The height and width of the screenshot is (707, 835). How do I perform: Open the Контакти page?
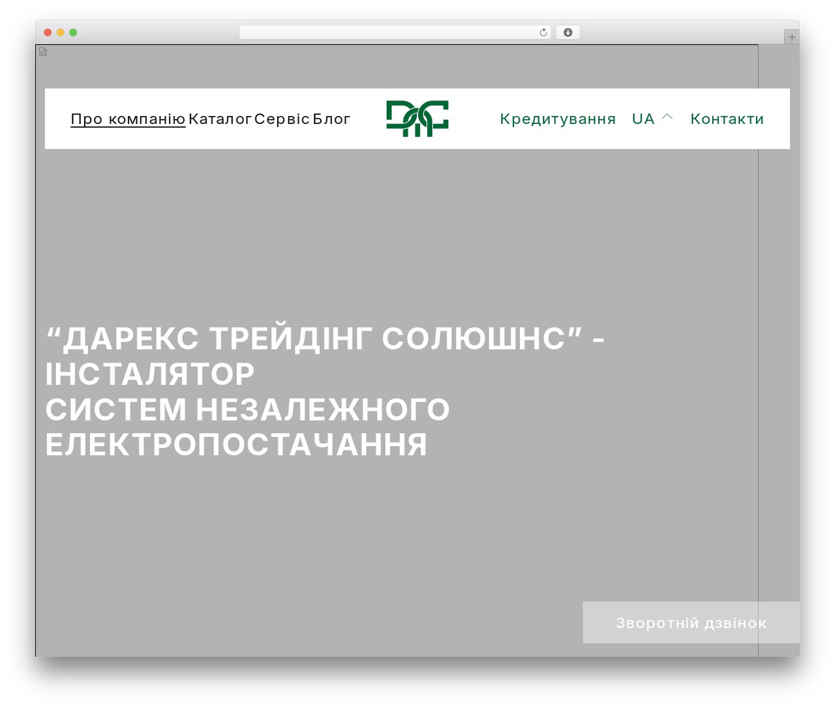727,119
